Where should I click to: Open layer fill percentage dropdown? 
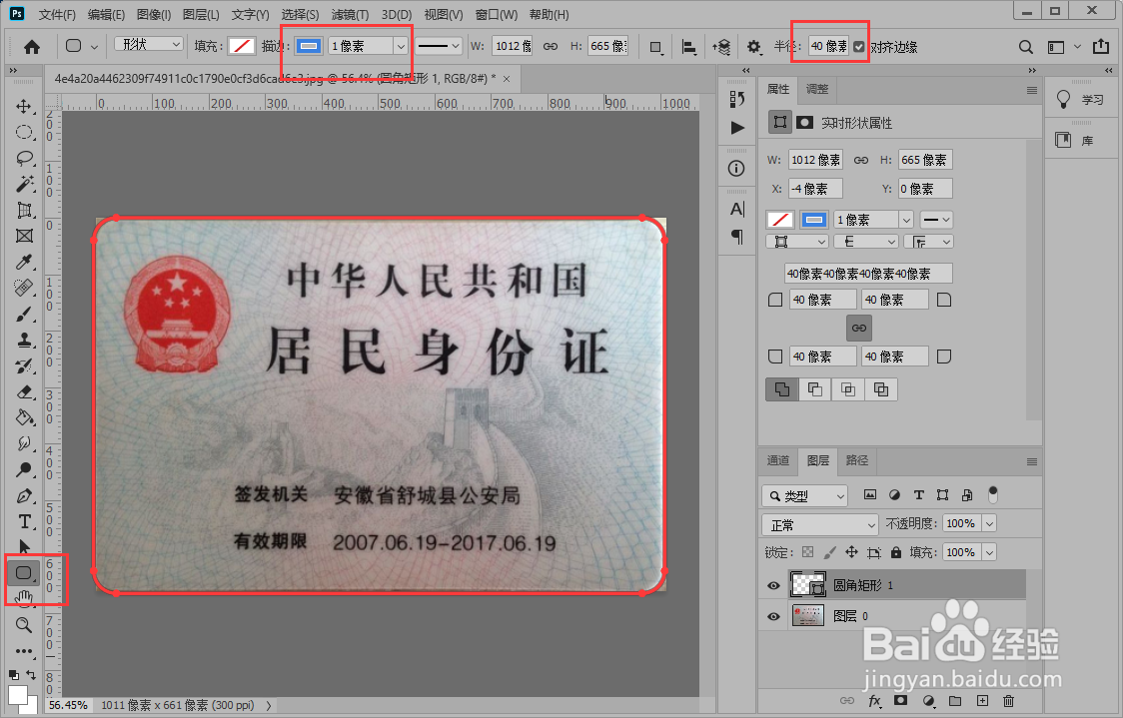(x=989, y=552)
